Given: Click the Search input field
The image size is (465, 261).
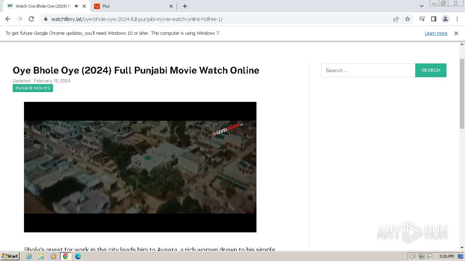Looking at the screenshot, I should pos(368,70).
